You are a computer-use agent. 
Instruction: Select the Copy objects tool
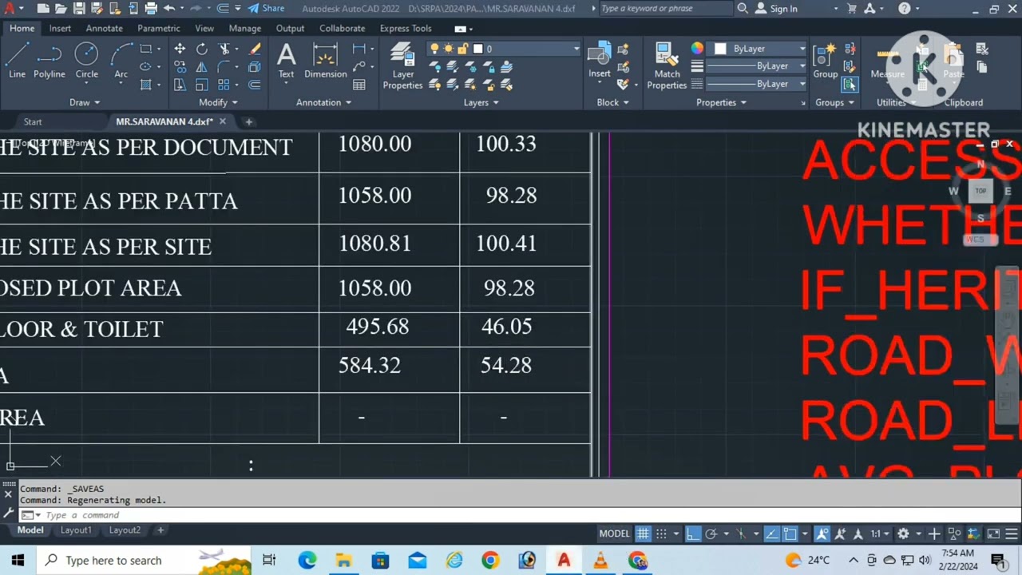(180, 67)
